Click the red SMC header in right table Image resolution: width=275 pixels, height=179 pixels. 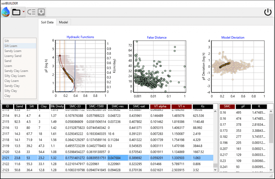[x=227, y=107]
